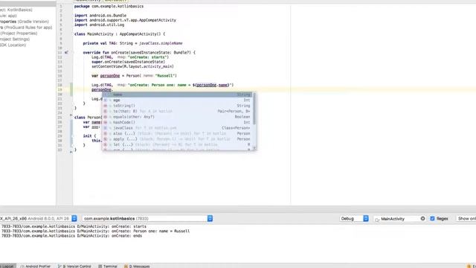Open the Show only filter dropdown
The width and height of the screenshot is (476, 268).
coord(466,218)
